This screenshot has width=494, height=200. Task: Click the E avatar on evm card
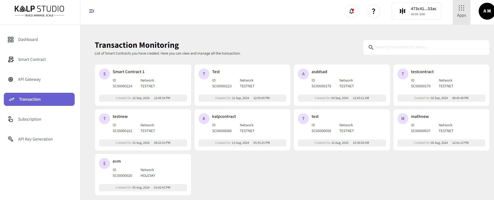[x=104, y=163]
